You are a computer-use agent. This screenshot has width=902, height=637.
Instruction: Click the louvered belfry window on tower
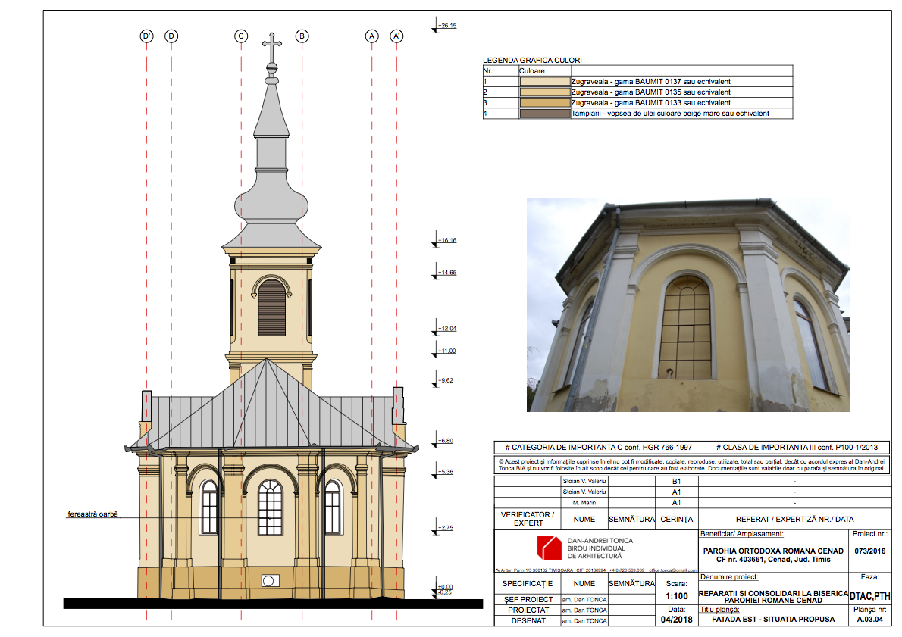click(271, 306)
